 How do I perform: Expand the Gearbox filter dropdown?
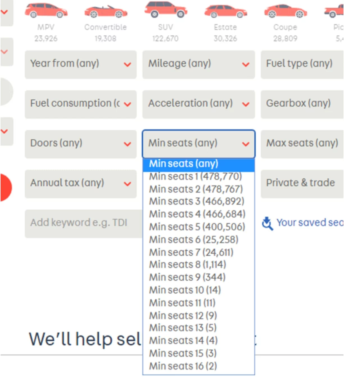pyautogui.click(x=302, y=104)
